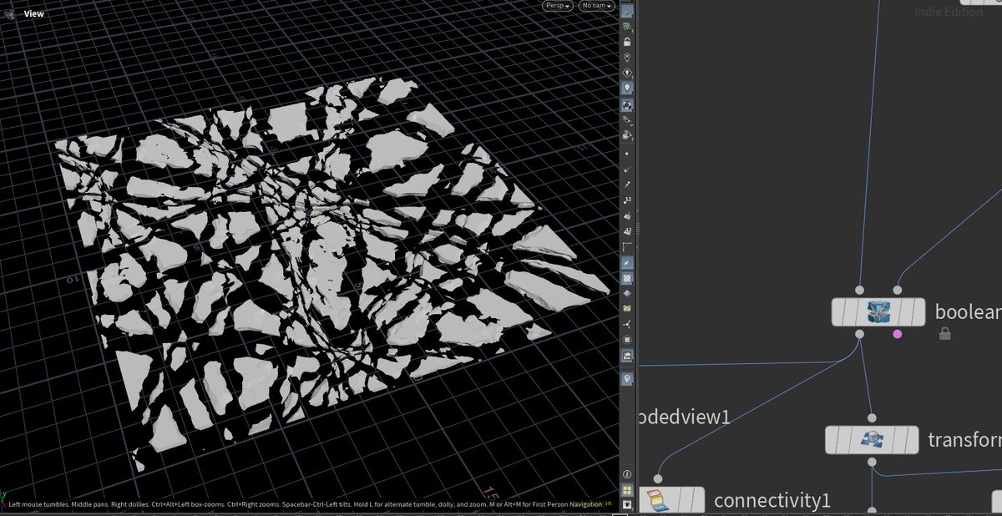Click the transform node's icon
The image size is (1002, 516).
click(x=872, y=440)
